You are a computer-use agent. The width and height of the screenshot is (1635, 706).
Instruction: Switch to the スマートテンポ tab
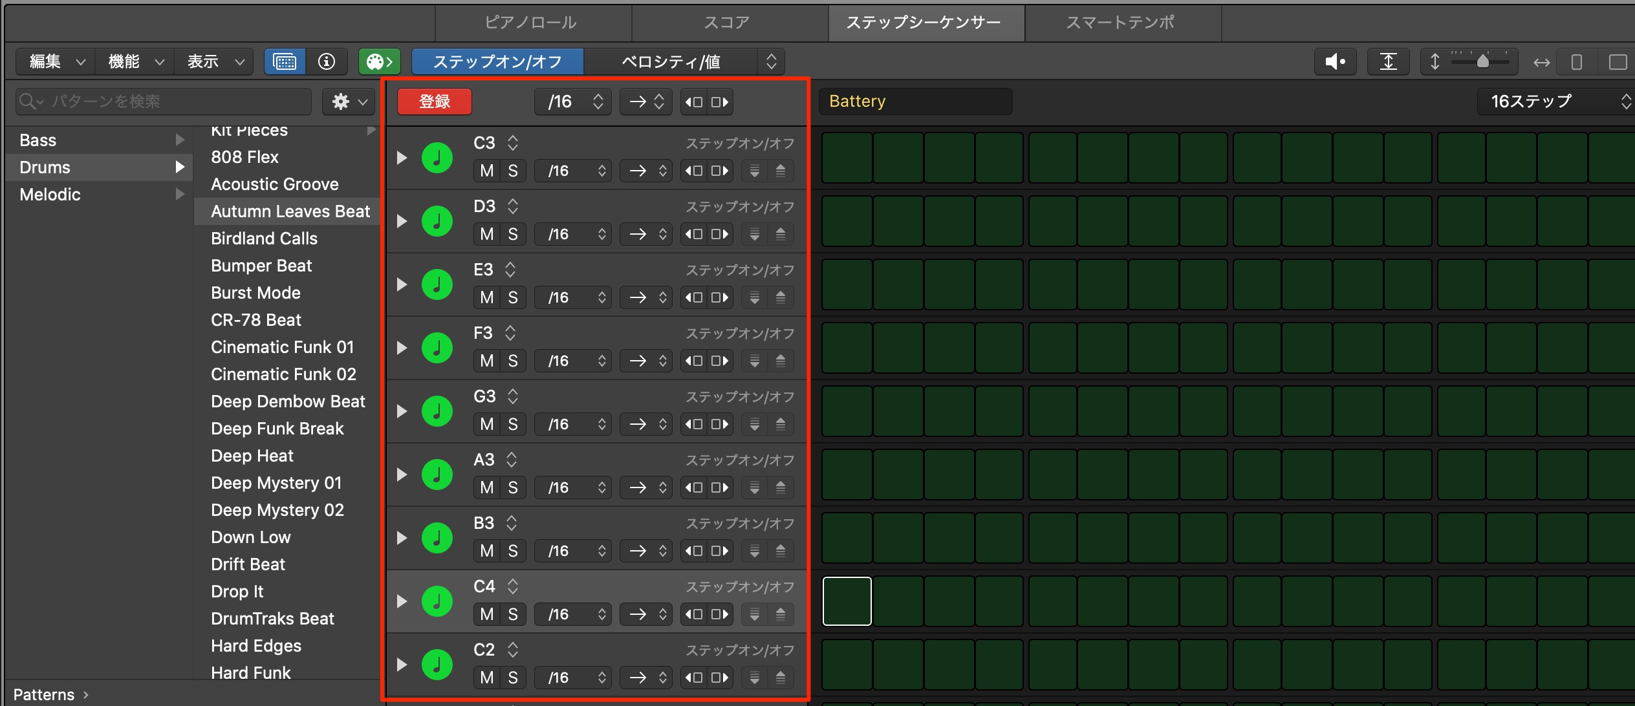[x=1122, y=23]
